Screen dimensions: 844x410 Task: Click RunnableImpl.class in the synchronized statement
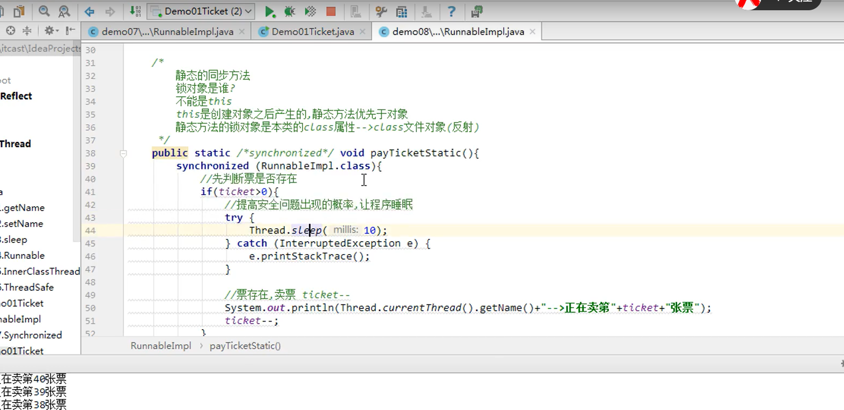316,166
